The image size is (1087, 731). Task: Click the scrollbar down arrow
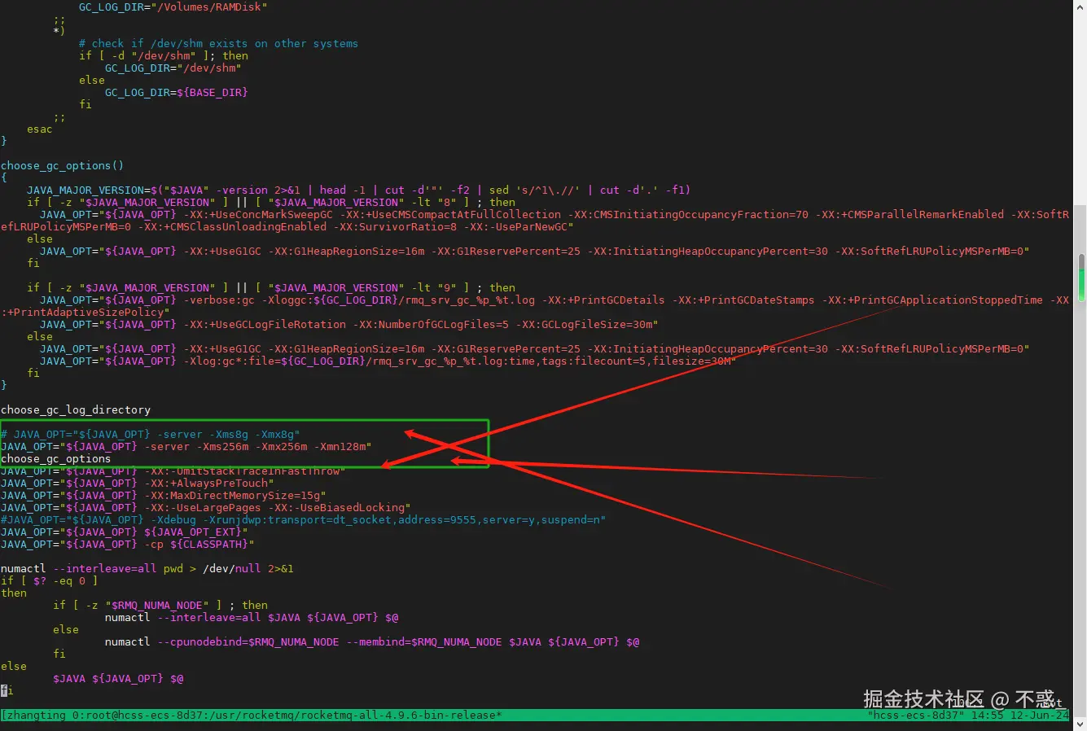tap(1081, 724)
